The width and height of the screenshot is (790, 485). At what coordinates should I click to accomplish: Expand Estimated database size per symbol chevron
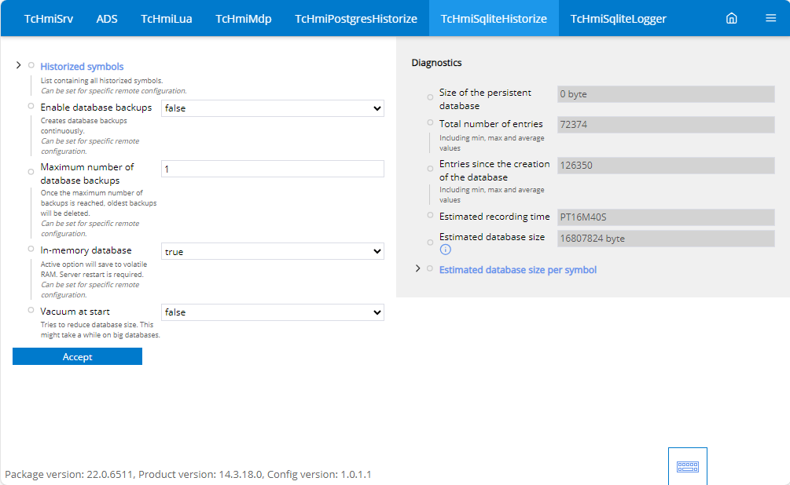coord(417,268)
